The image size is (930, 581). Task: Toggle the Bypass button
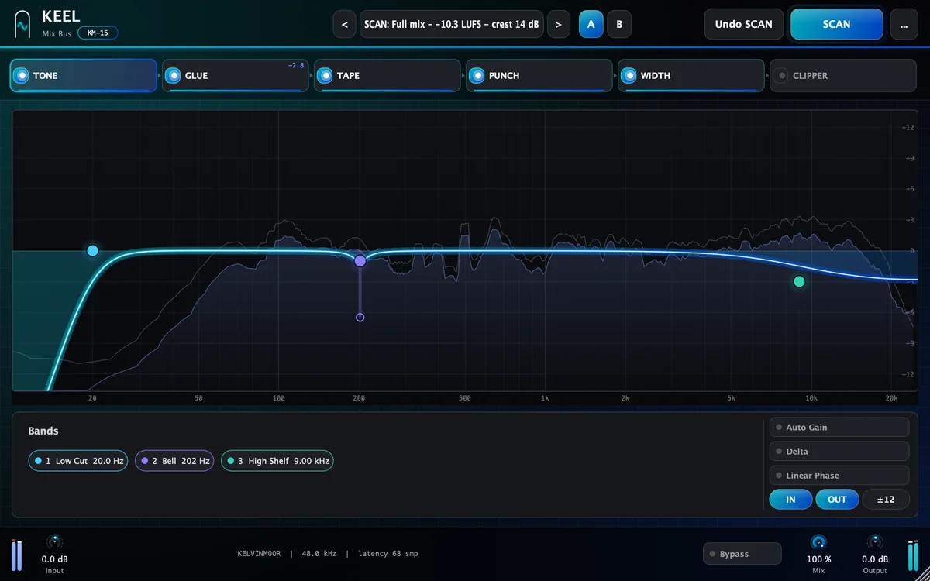[x=742, y=554]
